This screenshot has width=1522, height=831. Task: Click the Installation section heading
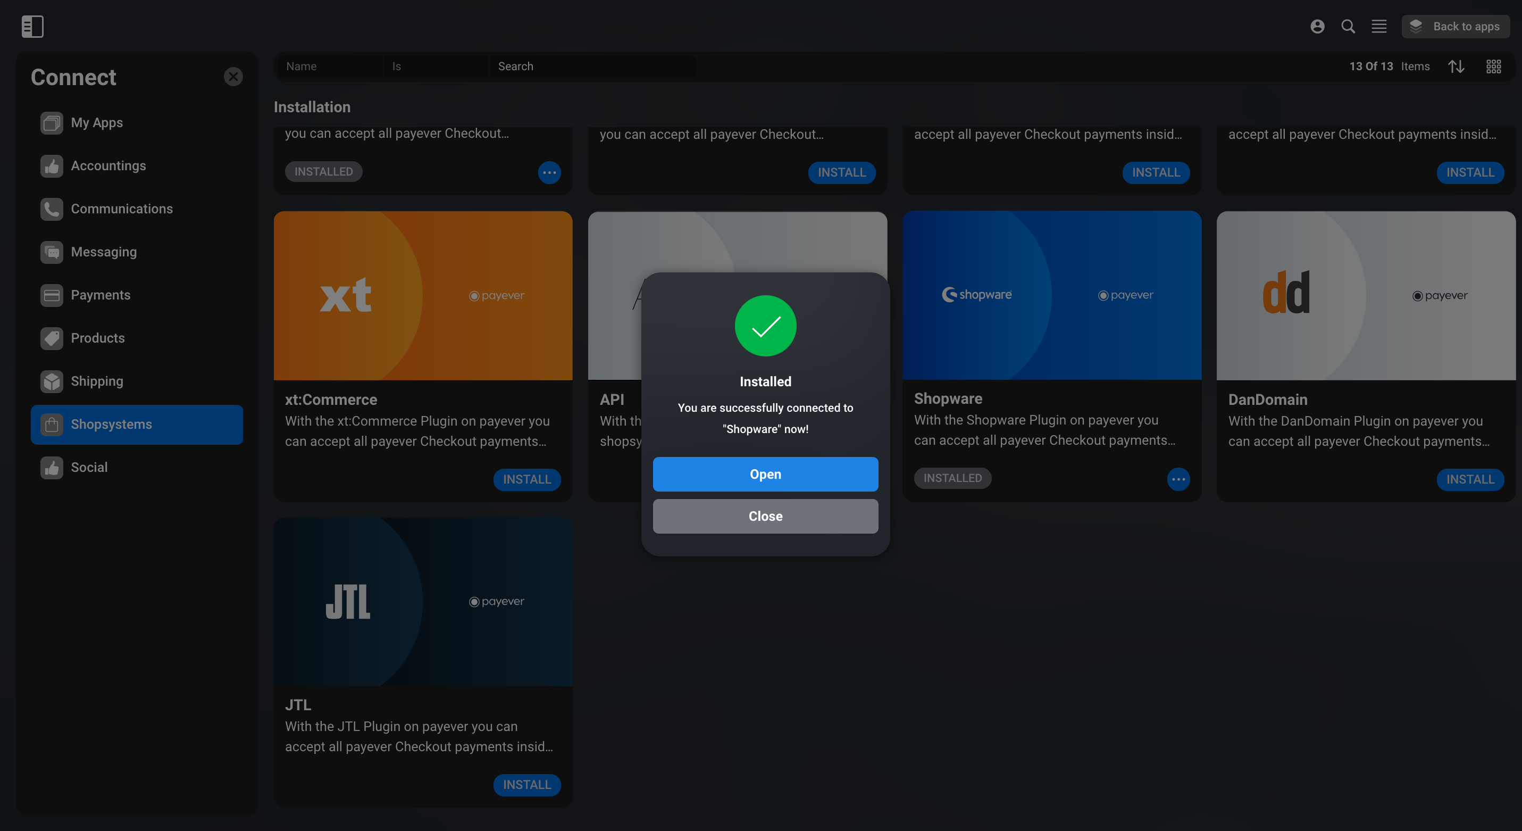(x=312, y=107)
